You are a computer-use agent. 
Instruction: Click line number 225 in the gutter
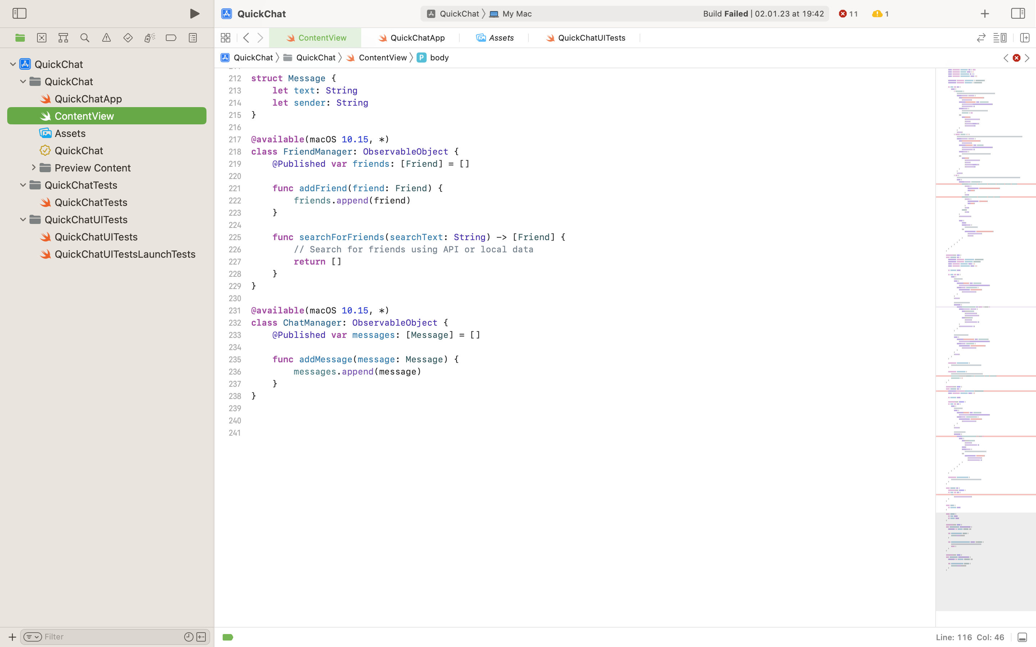coord(235,237)
